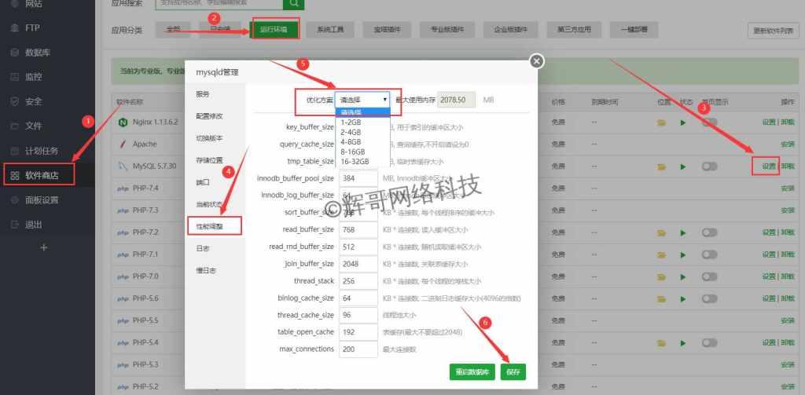Choose the 4-8GB optimization option
The width and height of the screenshot is (805, 395).
click(x=362, y=142)
